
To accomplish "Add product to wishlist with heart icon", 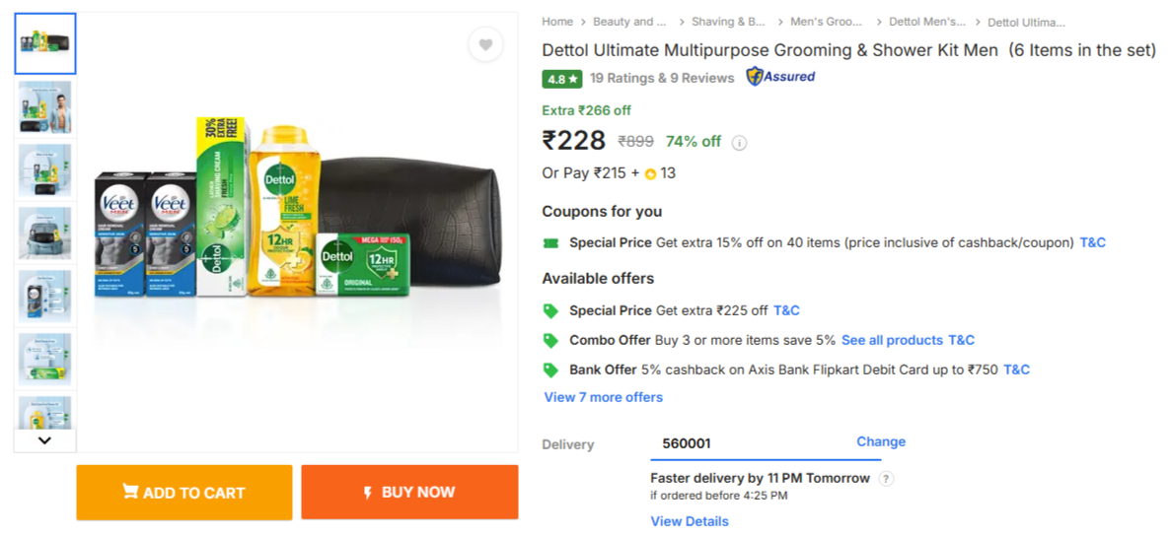I will pyautogui.click(x=485, y=44).
